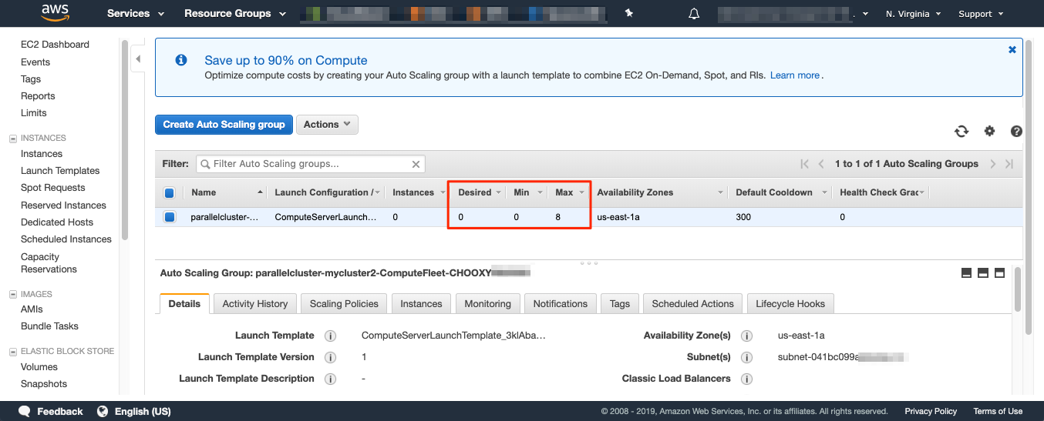Click the Filter Auto Scaling groups field
The width and height of the screenshot is (1044, 421).
[311, 164]
